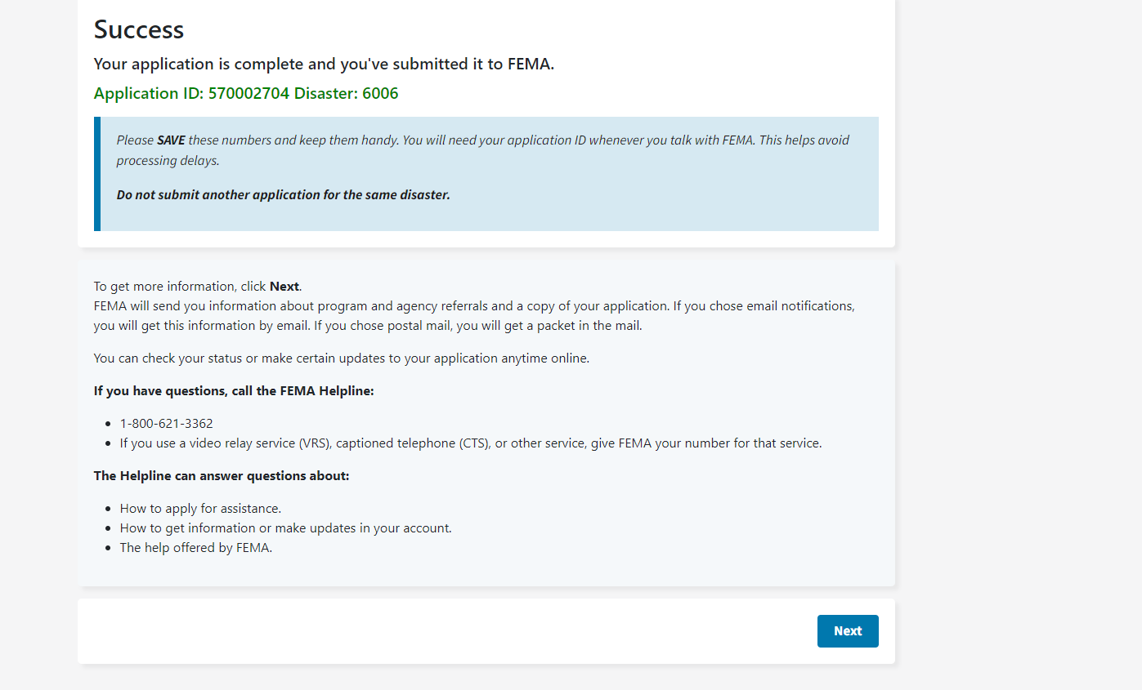Click the "You can check your status" sentence

point(341,358)
